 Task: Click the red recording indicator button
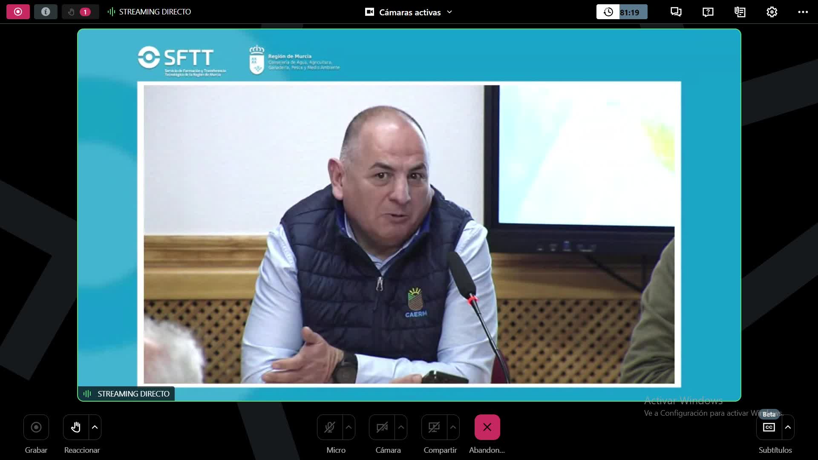coord(18,12)
